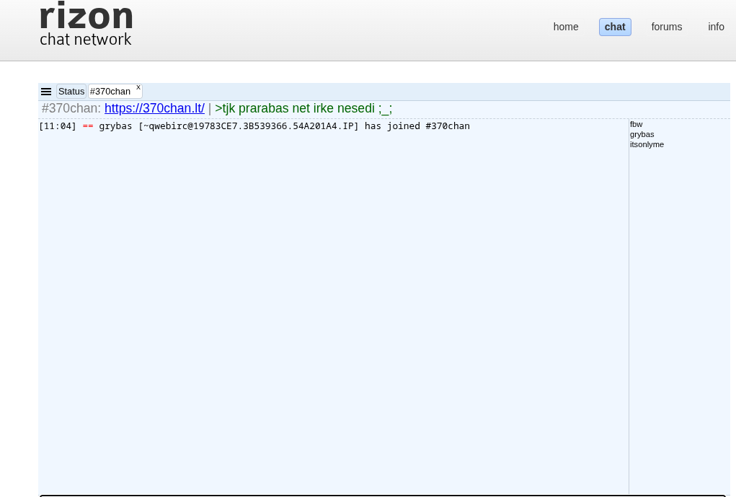Click the gray '#370chan:' topic label
736x497 pixels.
[71, 108]
